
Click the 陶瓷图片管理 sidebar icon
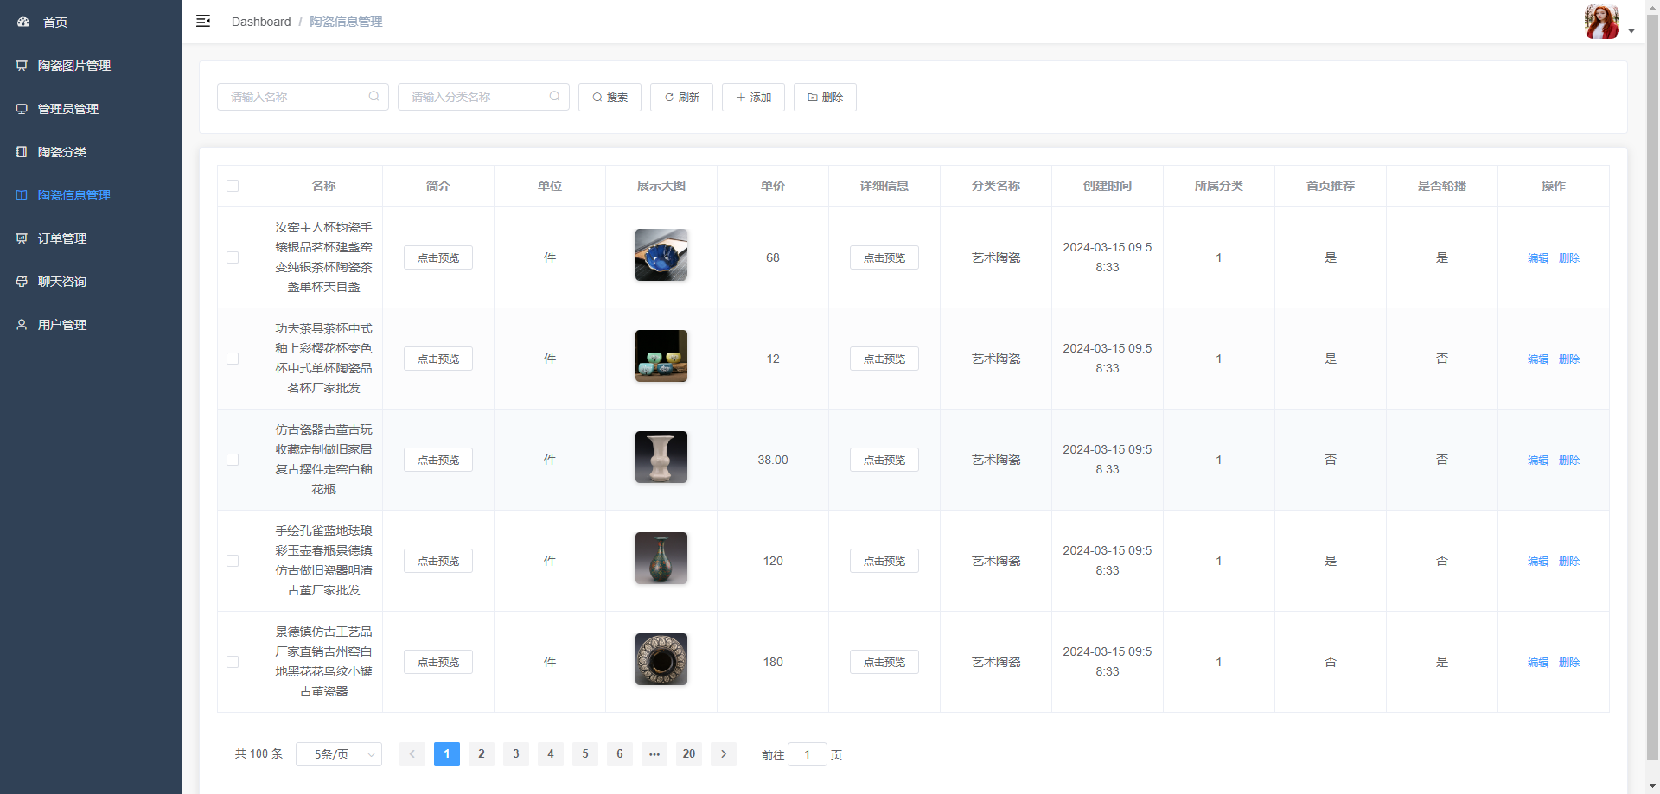pos(22,66)
